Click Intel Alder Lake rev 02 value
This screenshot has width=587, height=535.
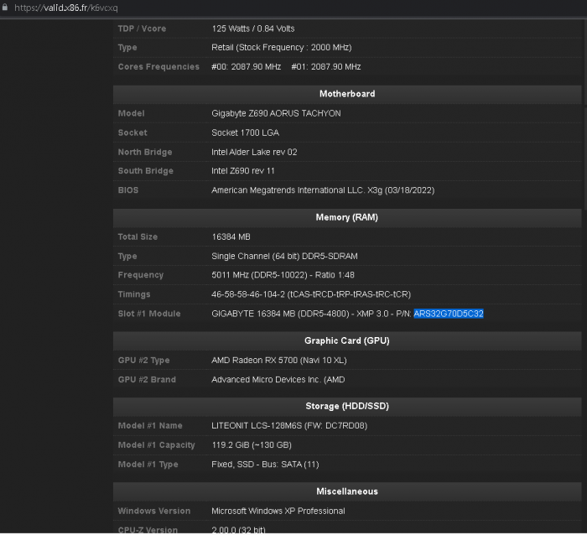coord(254,152)
